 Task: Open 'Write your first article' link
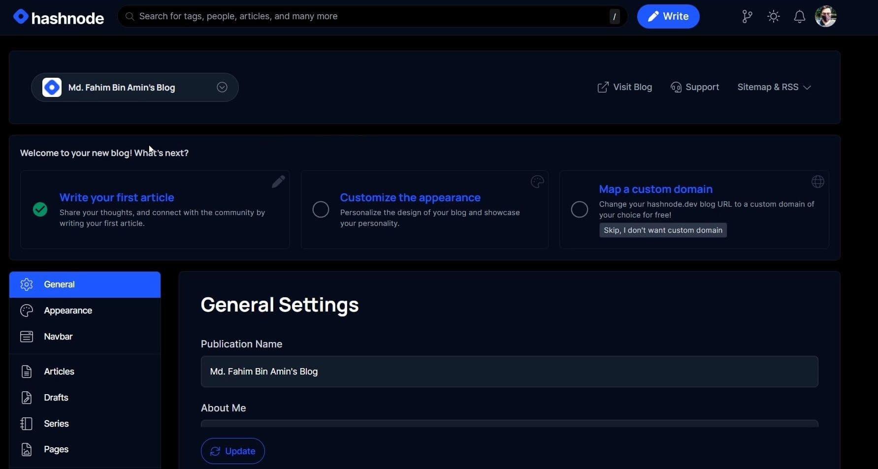117,197
